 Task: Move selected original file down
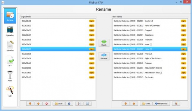click(x=30, y=104)
